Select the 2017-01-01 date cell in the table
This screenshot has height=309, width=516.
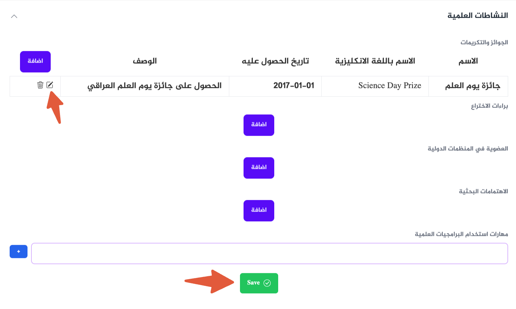294,86
